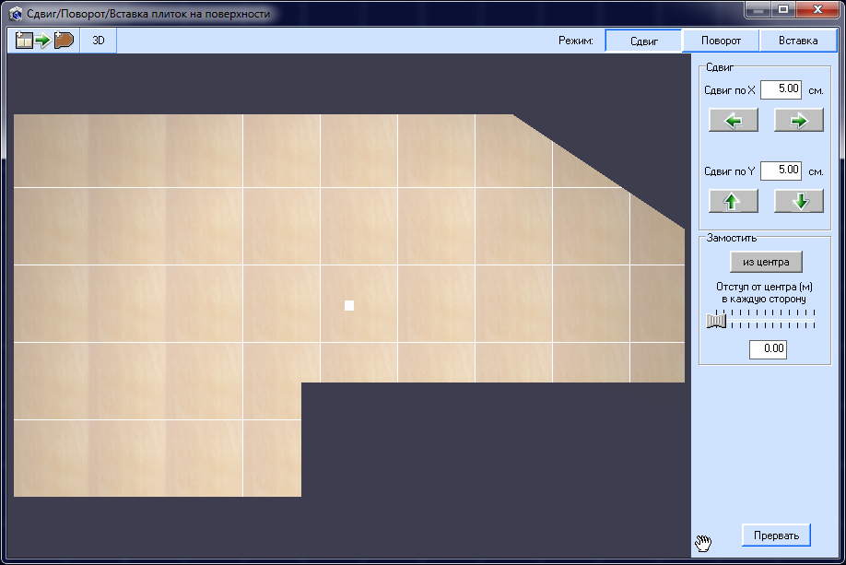The height and width of the screenshot is (565, 846).
Task: Shift tiles right with green arrow
Action: pyautogui.click(x=798, y=120)
